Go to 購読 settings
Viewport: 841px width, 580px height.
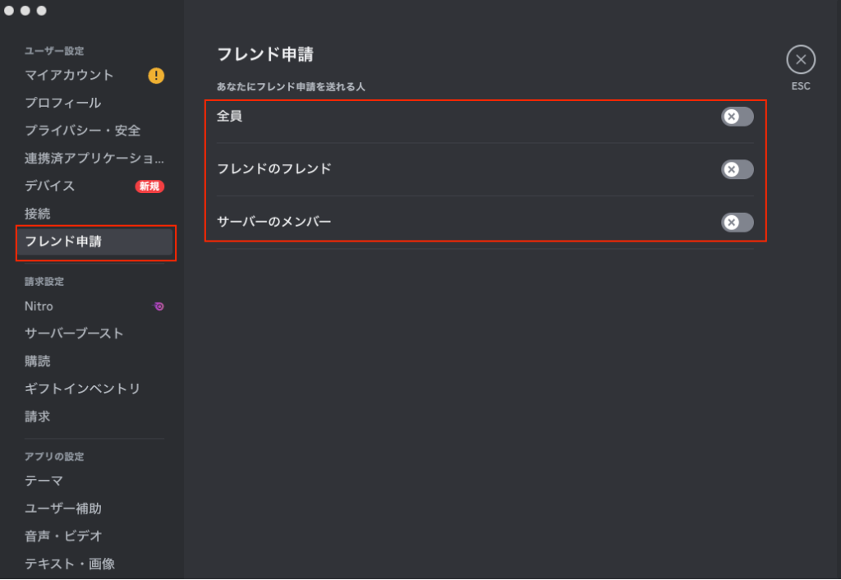38,361
